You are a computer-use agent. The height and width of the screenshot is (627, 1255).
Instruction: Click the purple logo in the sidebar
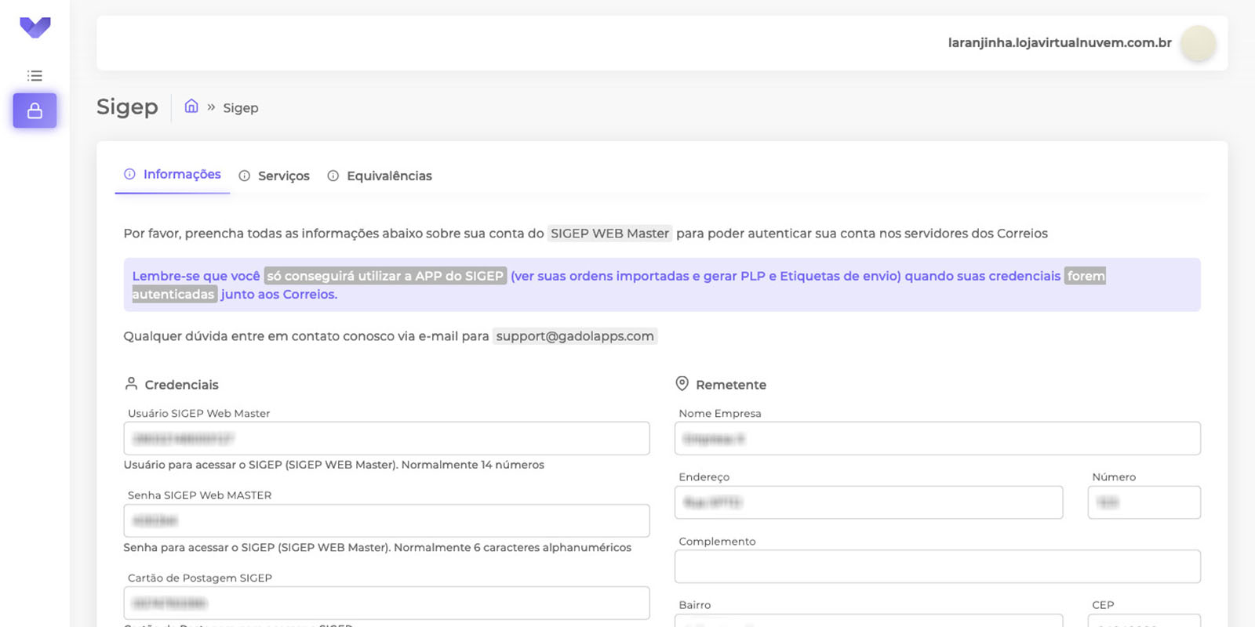coord(35,27)
